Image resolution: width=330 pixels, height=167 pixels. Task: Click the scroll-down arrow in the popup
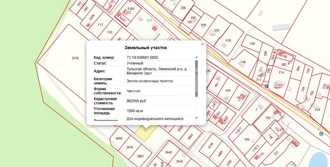pos(196,118)
